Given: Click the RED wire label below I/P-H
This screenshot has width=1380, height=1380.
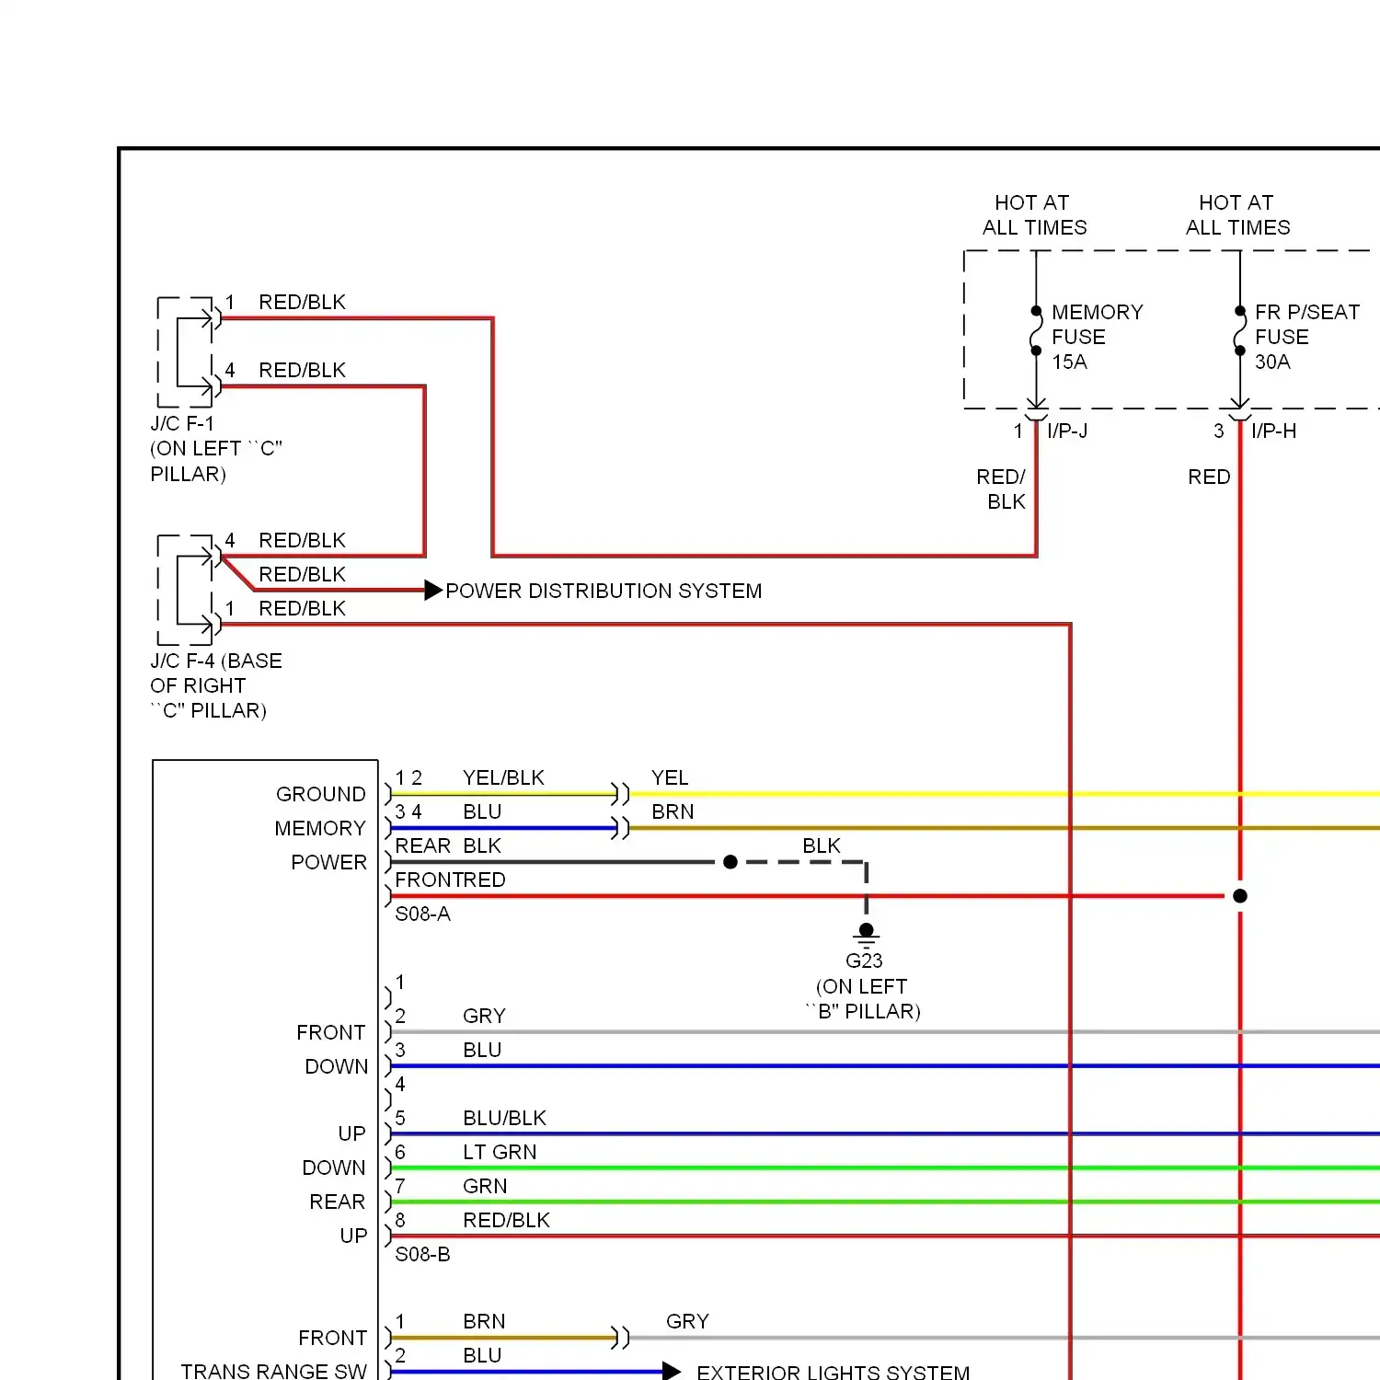Looking at the screenshot, I should tap(1209, 477).
